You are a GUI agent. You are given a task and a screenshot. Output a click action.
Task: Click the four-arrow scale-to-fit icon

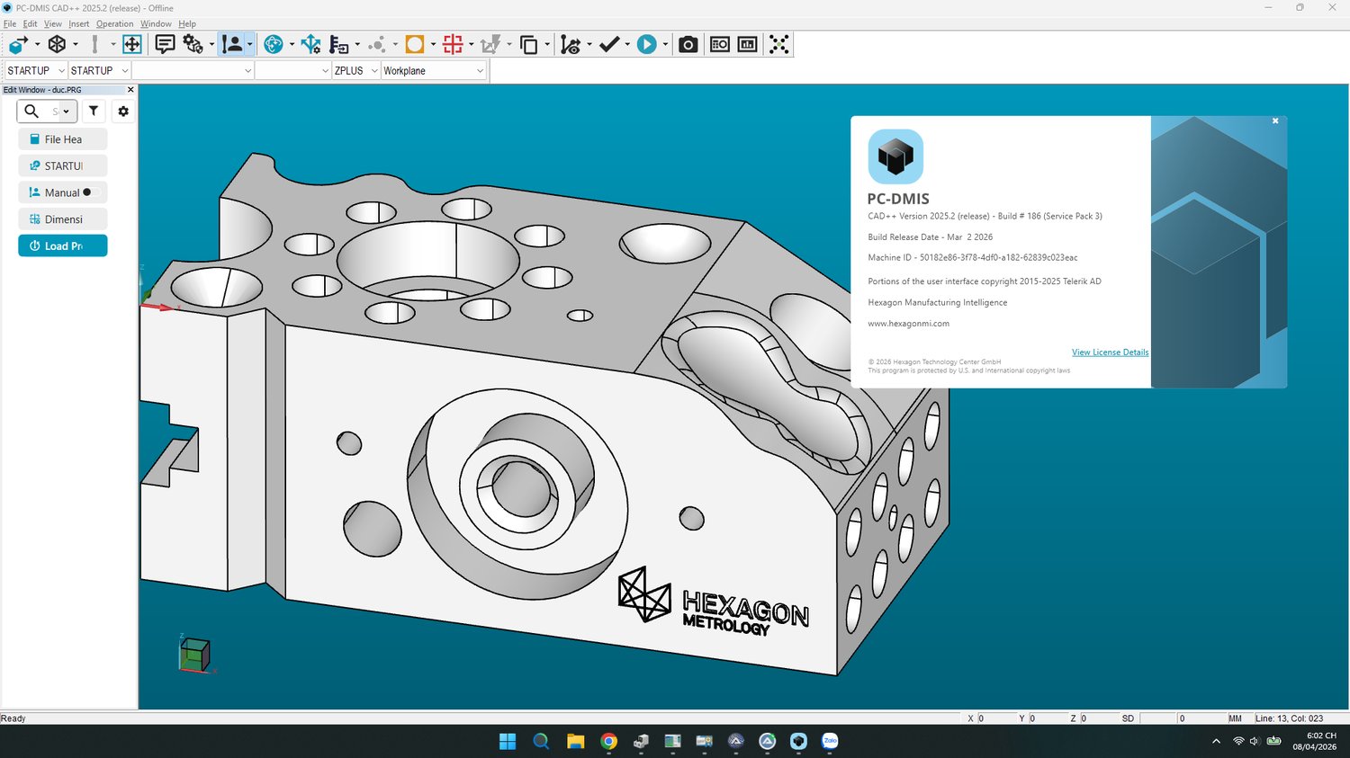click(132, 44)
